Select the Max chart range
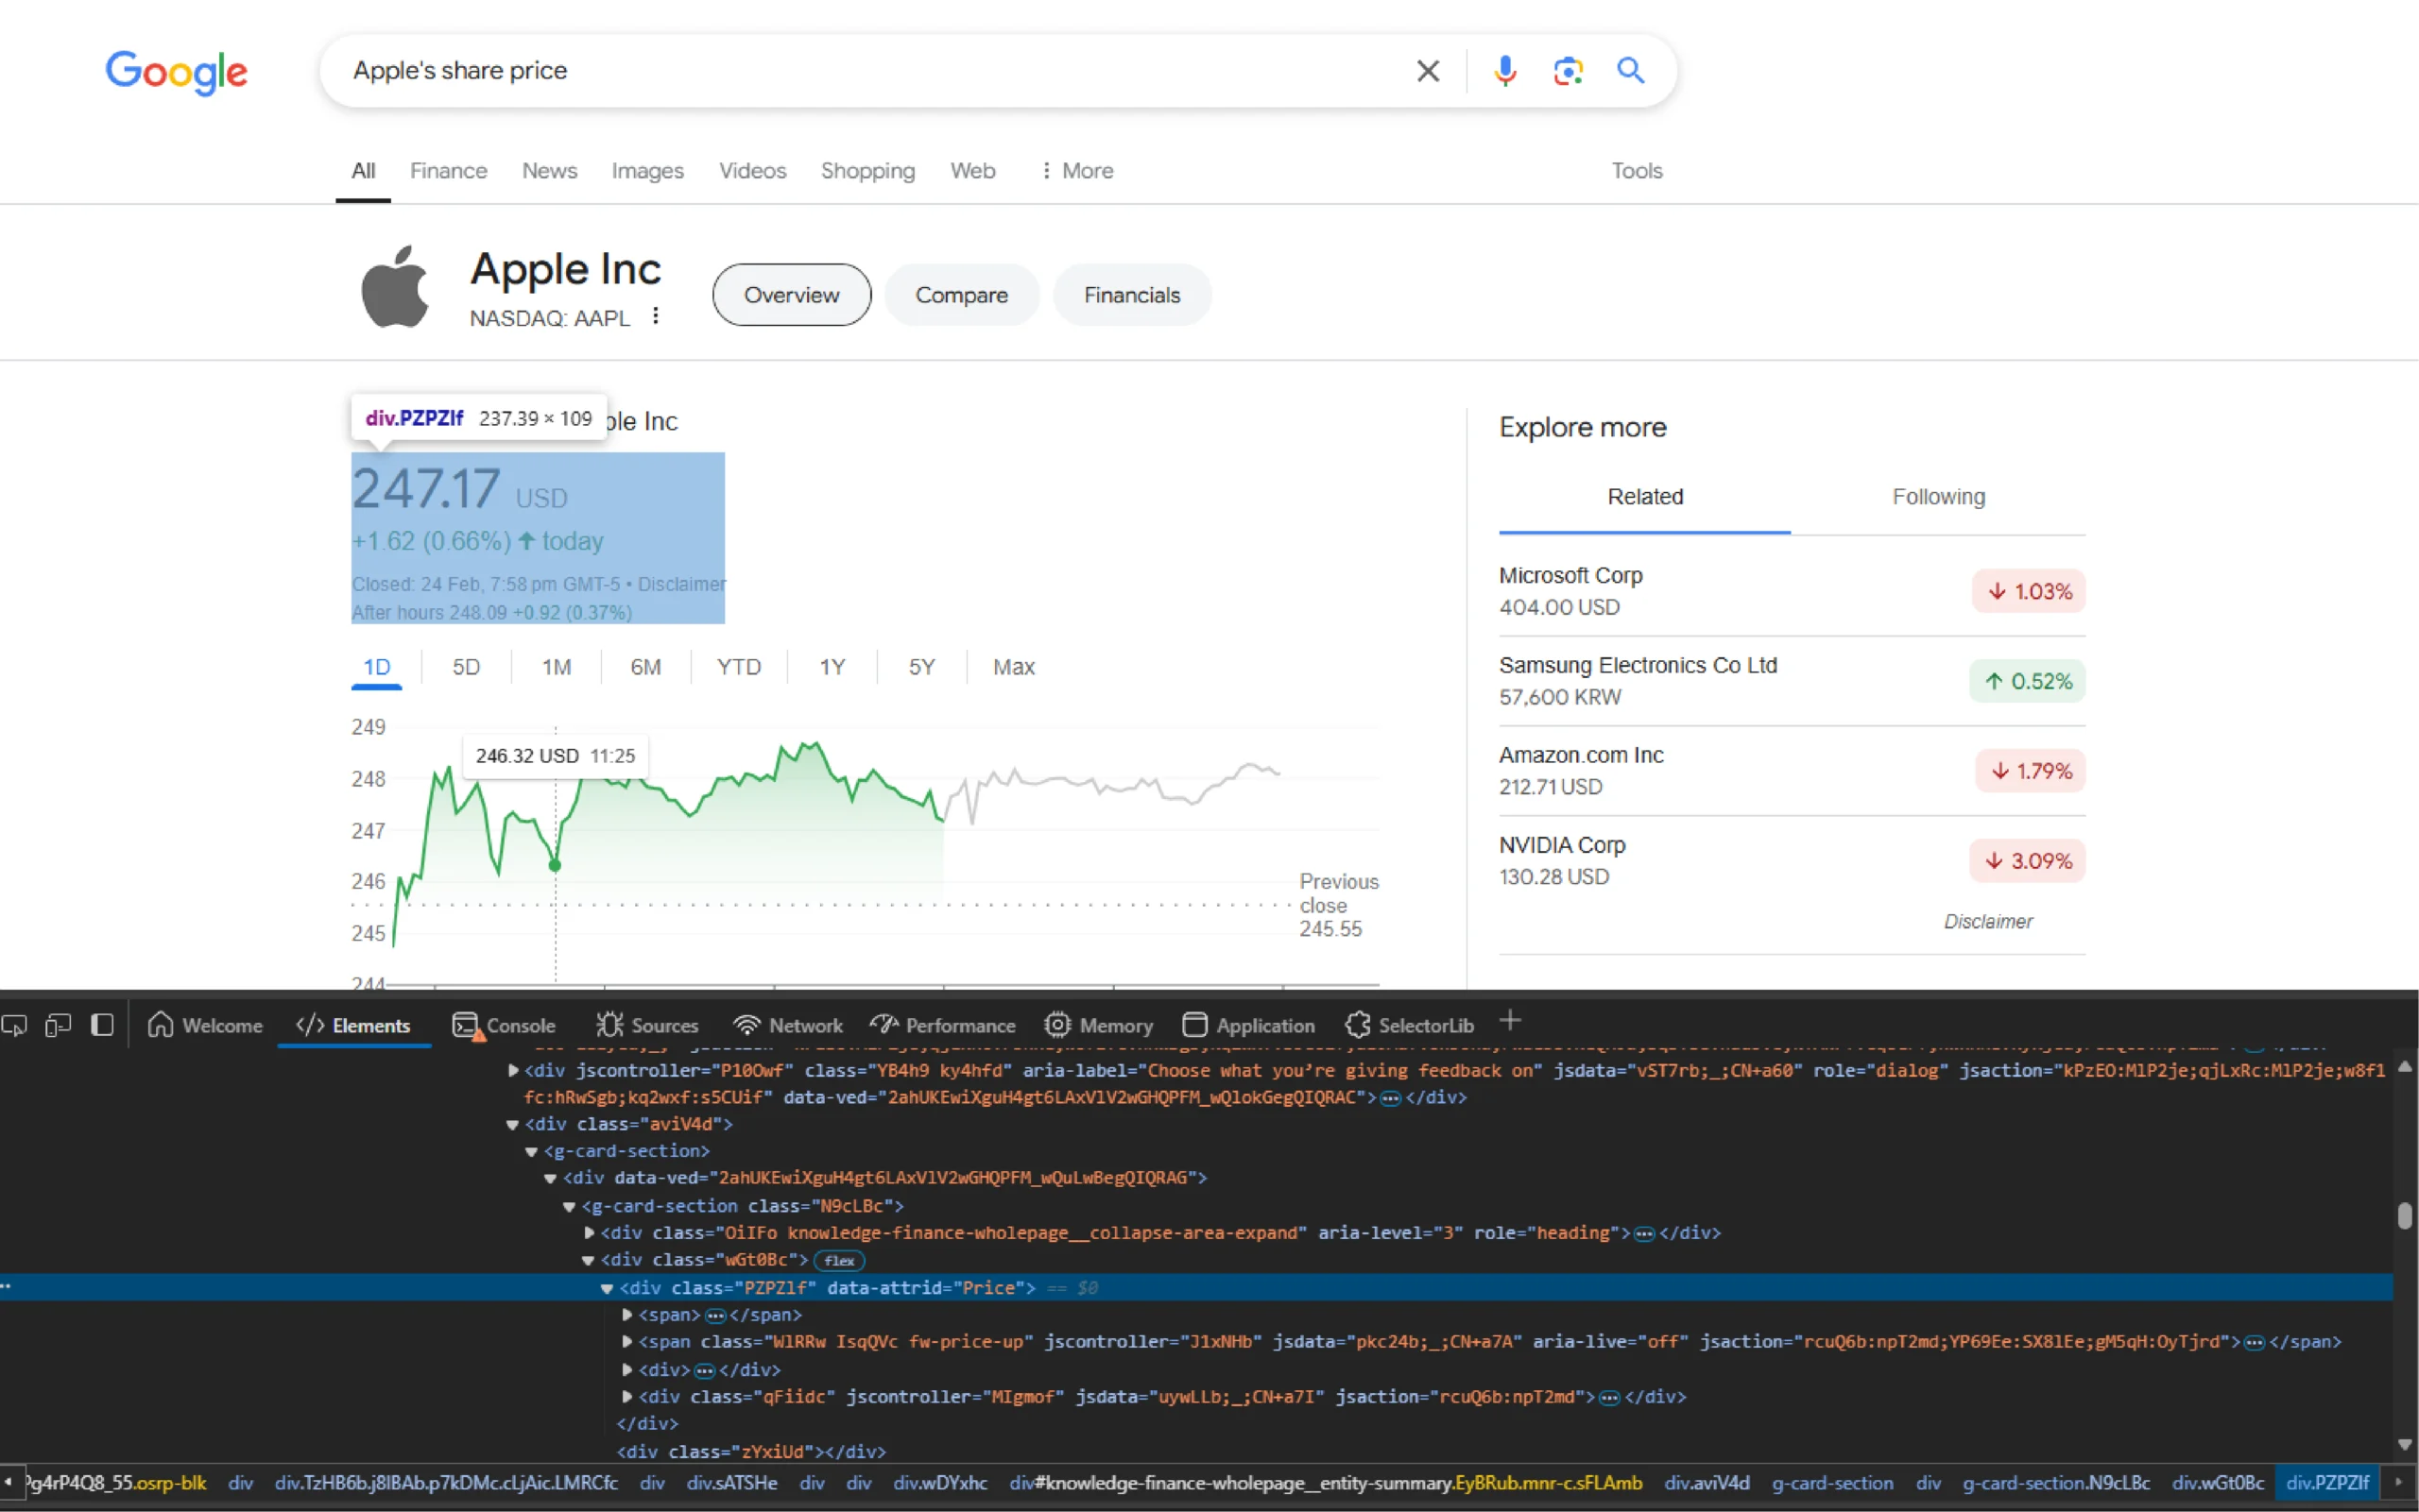Screen dimensions: 2419x1512 (x=1013, y=667)
